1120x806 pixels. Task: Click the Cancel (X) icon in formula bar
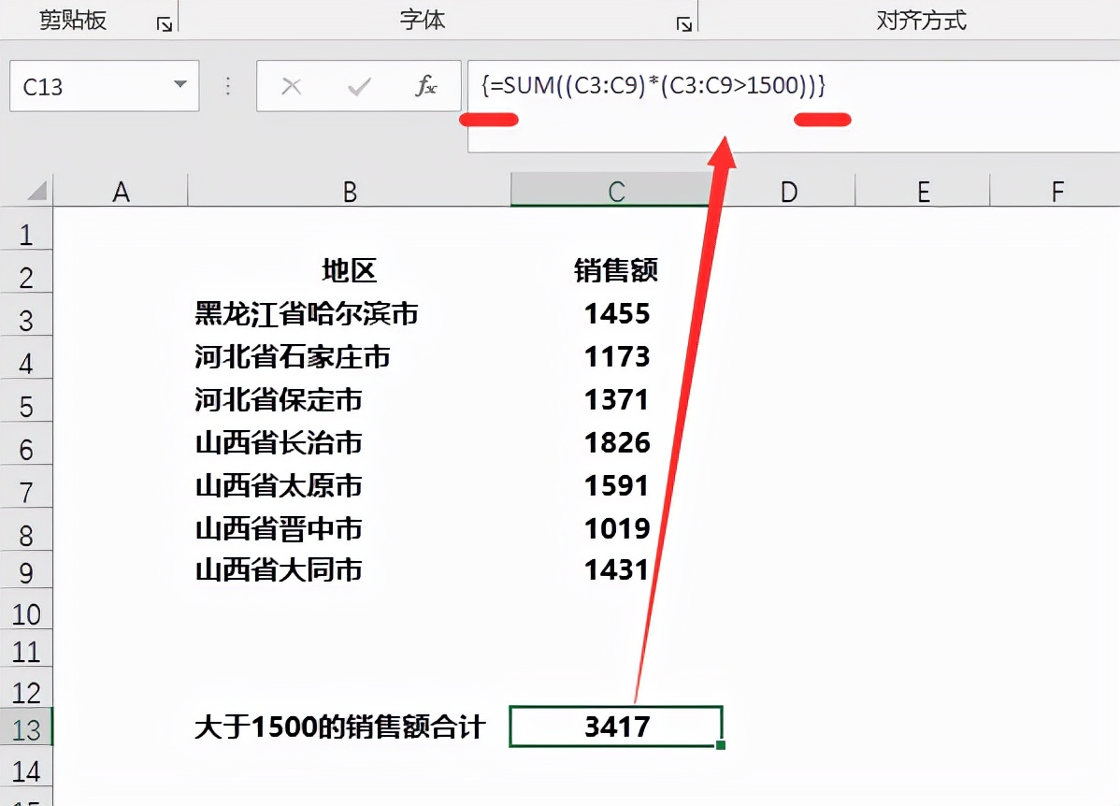coord(293,85)
